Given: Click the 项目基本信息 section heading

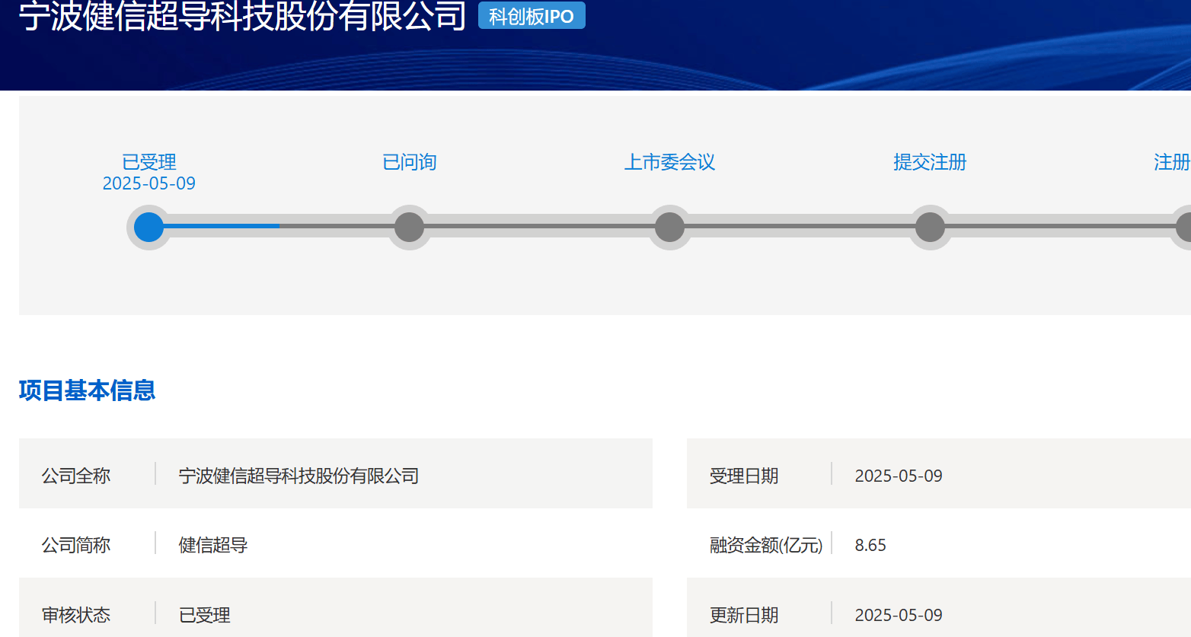Looking at the screenshot, I should [x=87, y=390].
